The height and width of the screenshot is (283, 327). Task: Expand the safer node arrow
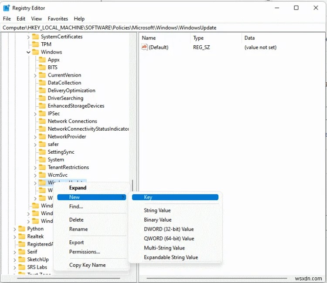click(35, 145)
